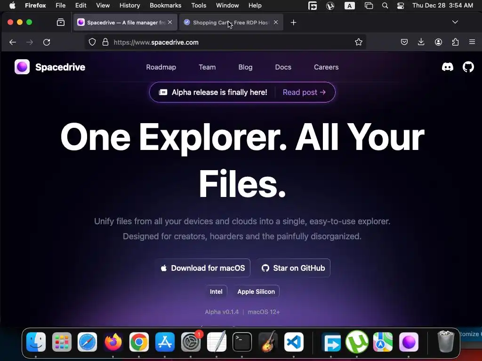Open the GitHub icon in site header
The width and height of the screenshot is (482, 361).
pos(468,67)
